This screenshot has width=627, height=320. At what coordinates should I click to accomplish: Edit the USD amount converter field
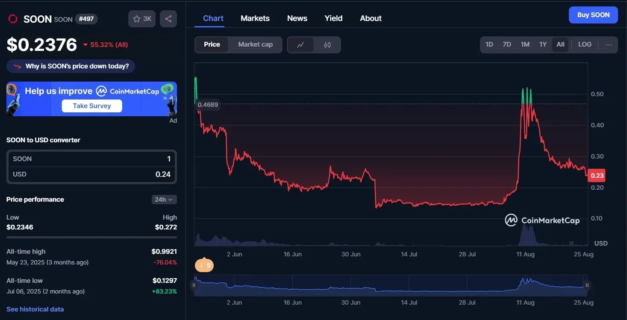pos(91,174)
